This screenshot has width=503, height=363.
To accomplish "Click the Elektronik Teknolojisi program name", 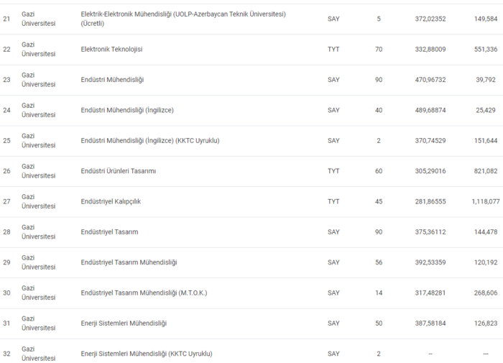I will [112, 49].
